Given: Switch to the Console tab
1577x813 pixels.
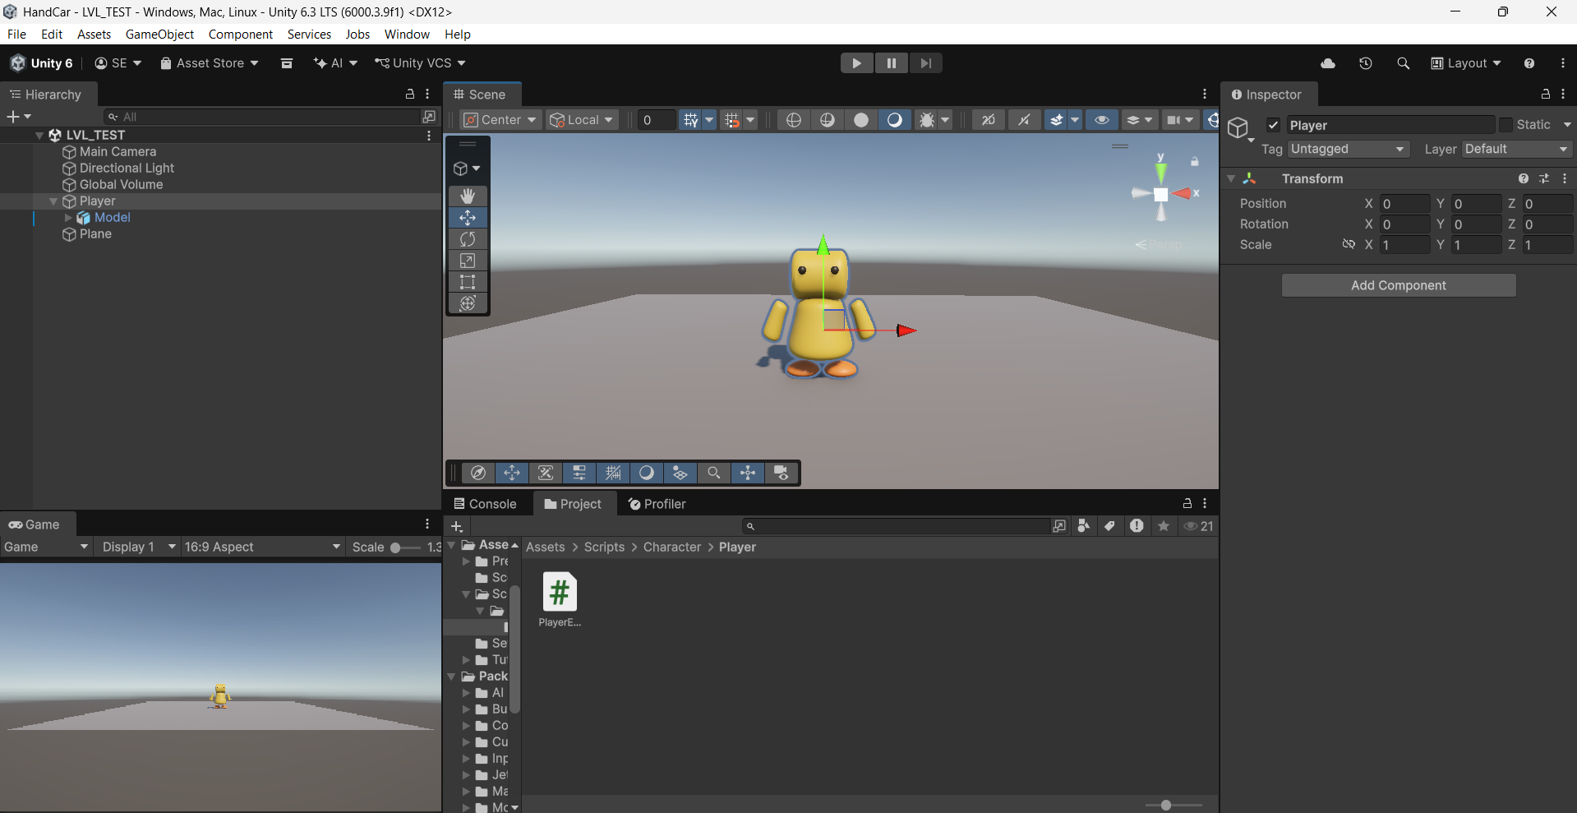Looking at the screenshot, I should 485,504.
